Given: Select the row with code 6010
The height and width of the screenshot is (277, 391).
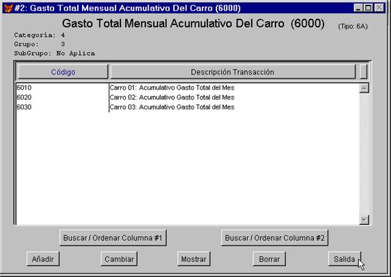Looking at the screenshot, I should point(187,88).
